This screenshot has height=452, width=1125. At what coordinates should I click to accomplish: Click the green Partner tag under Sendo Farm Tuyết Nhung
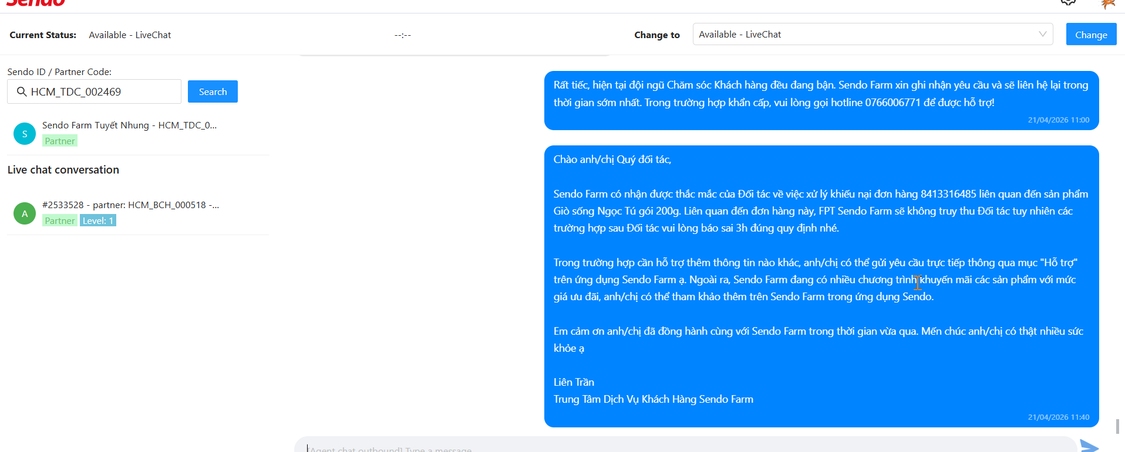[x=60, y=141]
